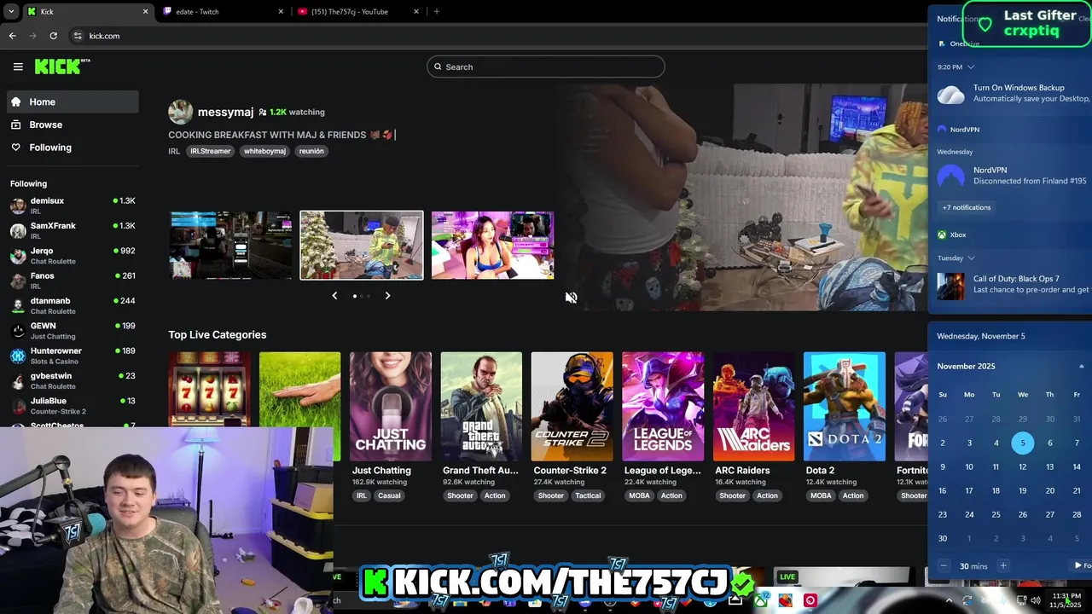The width and height of the screenshot is (1092, 614).
Task: Open Jerqo channel avatar
Action: pos(18,256)
